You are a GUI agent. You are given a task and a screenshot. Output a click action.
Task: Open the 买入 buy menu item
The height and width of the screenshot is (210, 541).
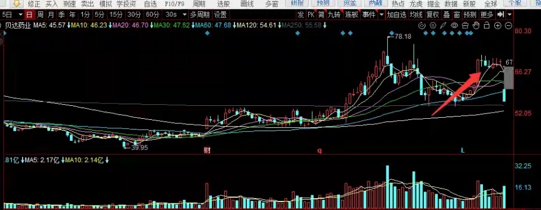(52, 4)
